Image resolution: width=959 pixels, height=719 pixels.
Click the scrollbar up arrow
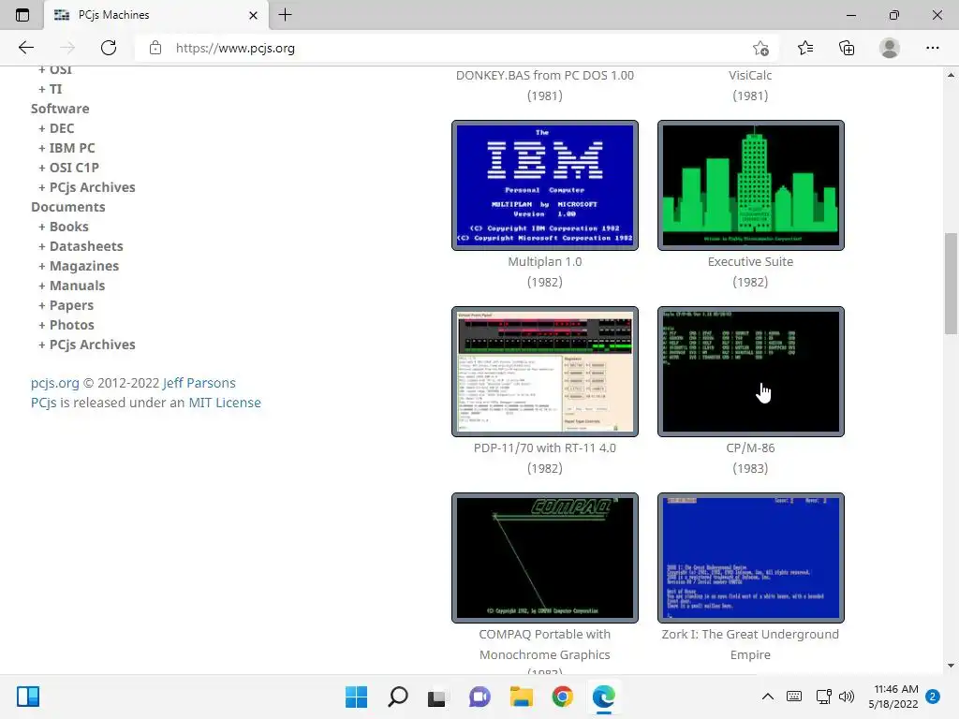click(951, 75)
